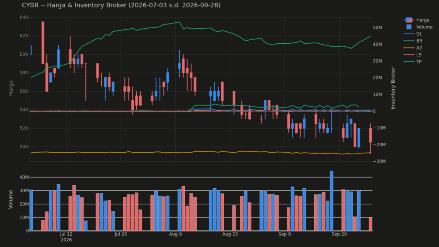439x247 pixels.
Task: Click the 40M Inventory Broker axis tick
Action: point(377,44)
